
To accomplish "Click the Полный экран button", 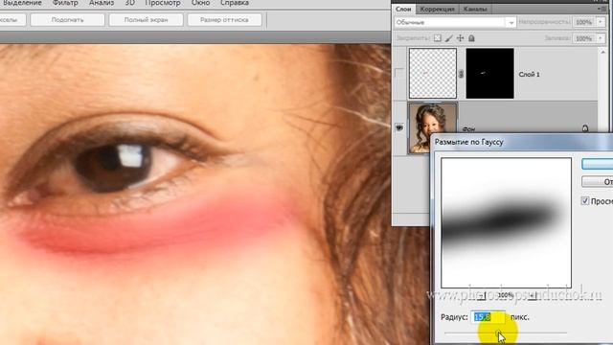I will [x=147, y=19].
